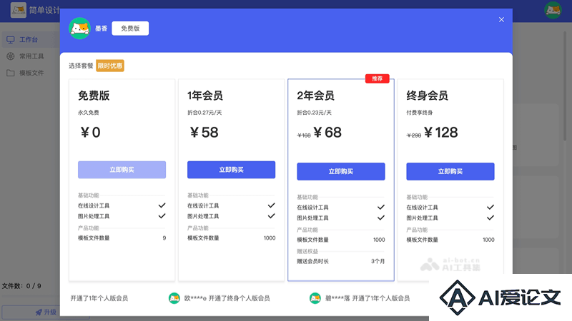This screenshot has width=572, height=321.
Task: Buy the 终身会员 plan
Action: click(450, 171)
